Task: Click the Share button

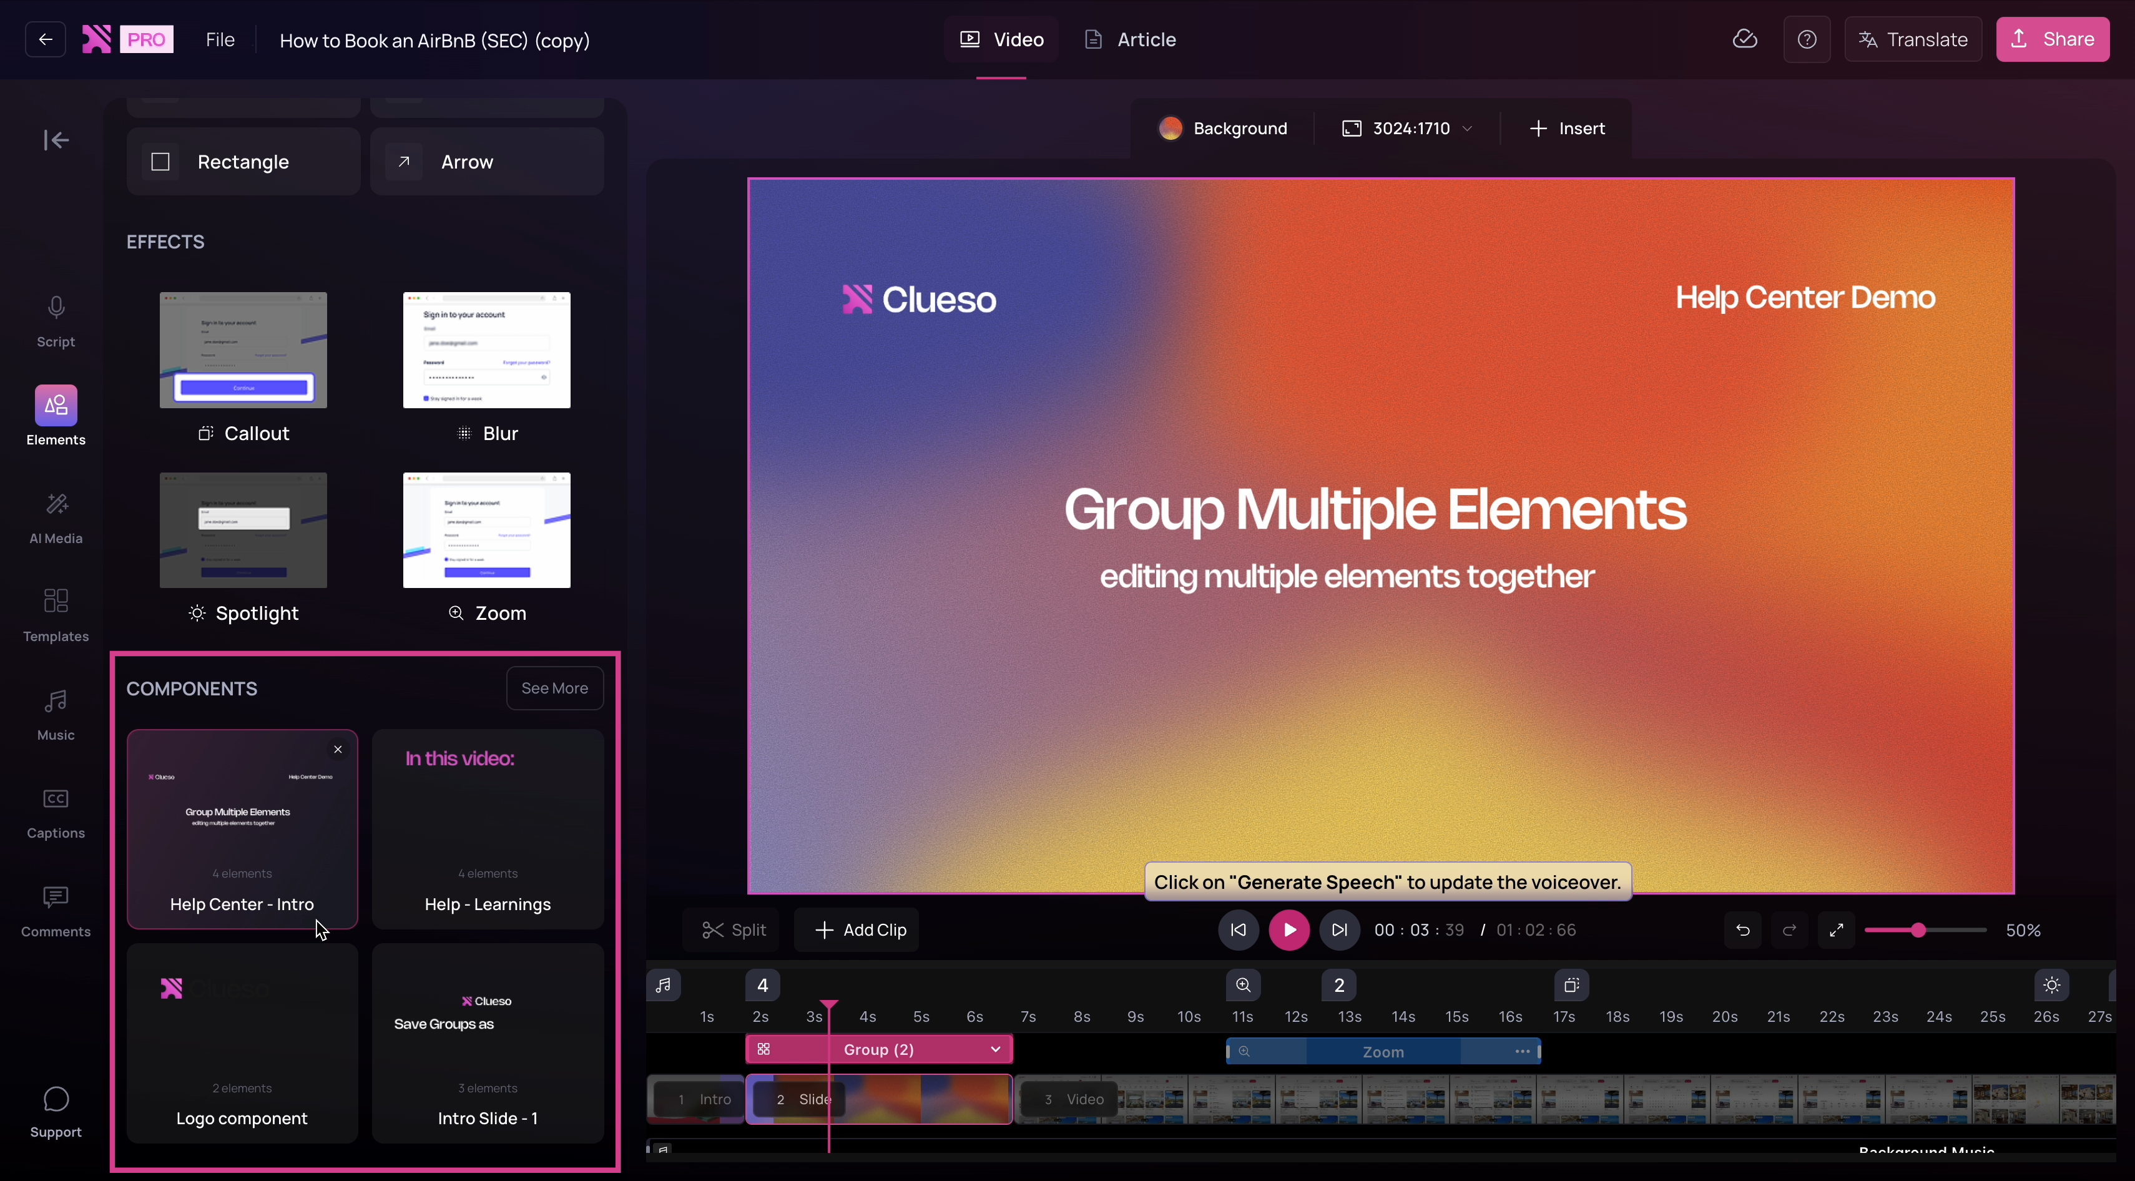Action: (2052, 39)
